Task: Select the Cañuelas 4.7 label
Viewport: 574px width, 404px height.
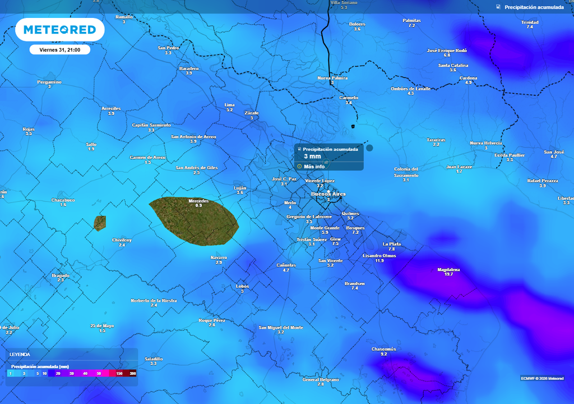Action: click(x=286, y=267)
